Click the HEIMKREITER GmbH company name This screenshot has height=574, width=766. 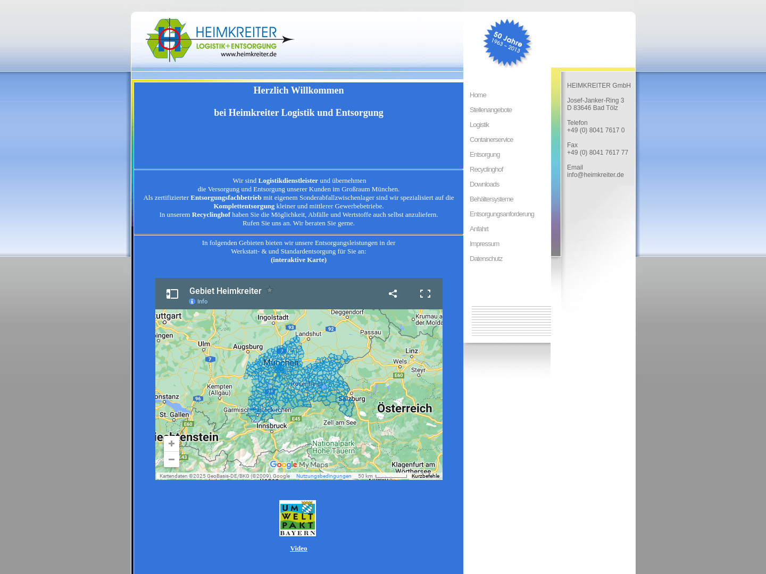599,86
